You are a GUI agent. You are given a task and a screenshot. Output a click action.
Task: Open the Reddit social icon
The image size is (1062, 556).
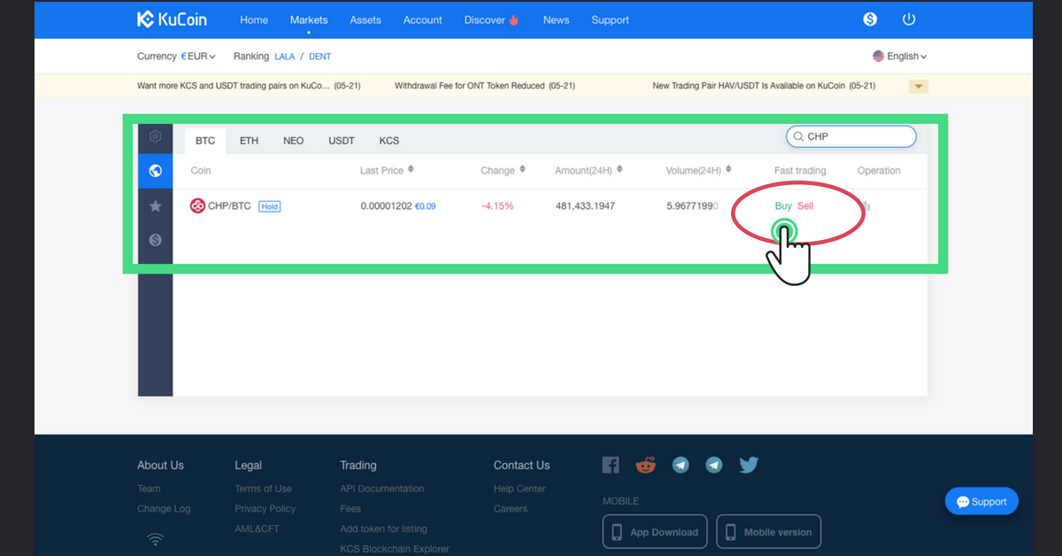[646, 465]
